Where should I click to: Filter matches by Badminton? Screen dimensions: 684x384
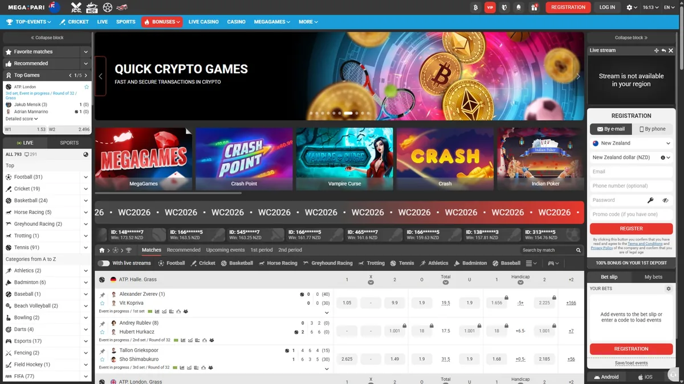coord(470,263)
